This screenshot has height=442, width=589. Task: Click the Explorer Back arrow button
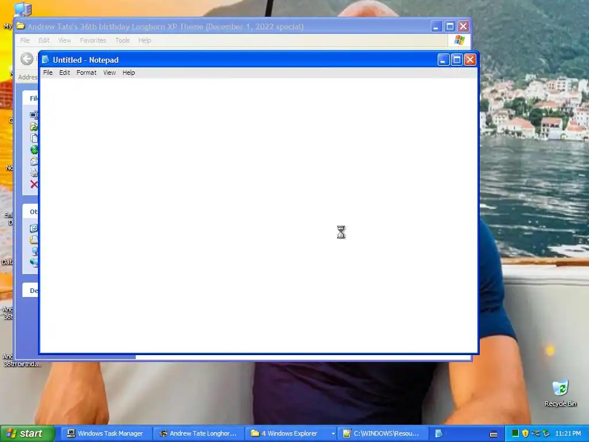[26, 59]
